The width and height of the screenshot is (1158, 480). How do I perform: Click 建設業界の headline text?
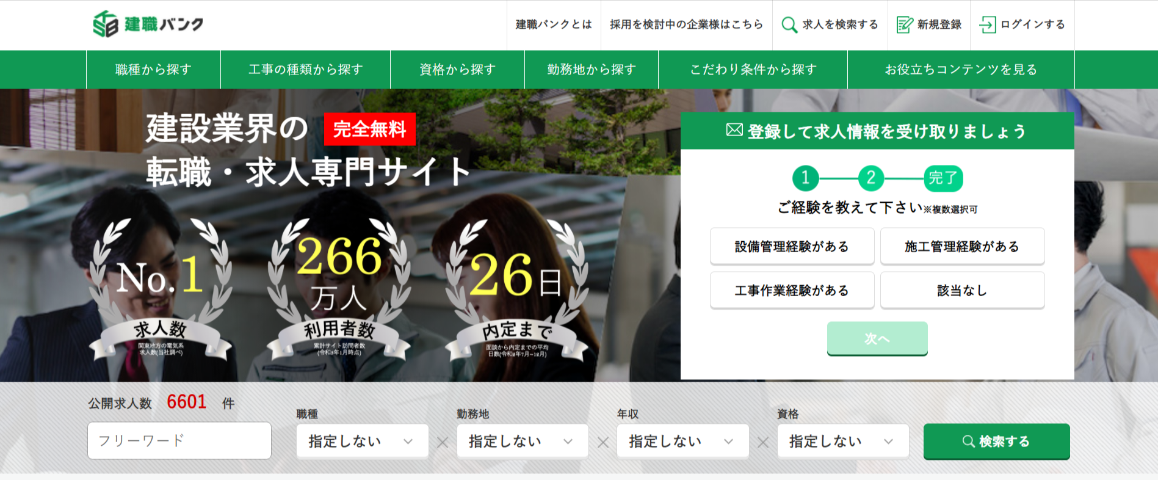pyautogui.click(x=226, y=129)
